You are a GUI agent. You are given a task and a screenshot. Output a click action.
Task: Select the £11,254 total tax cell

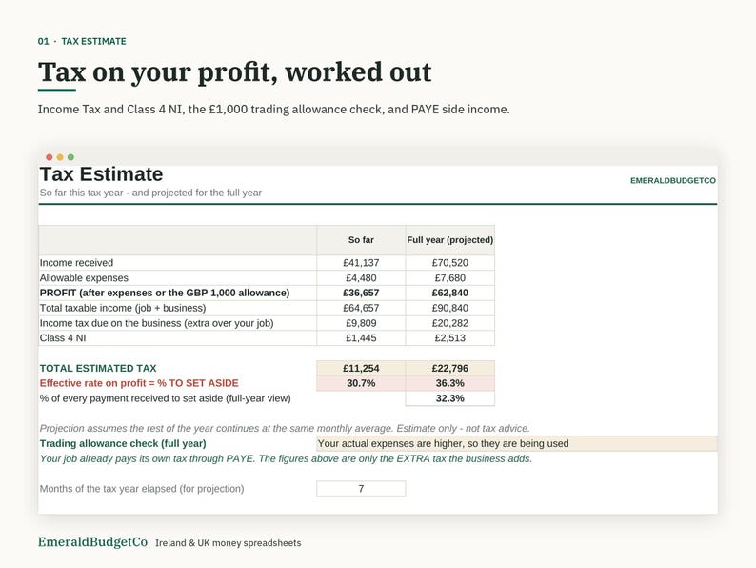(x=361, y=368)
